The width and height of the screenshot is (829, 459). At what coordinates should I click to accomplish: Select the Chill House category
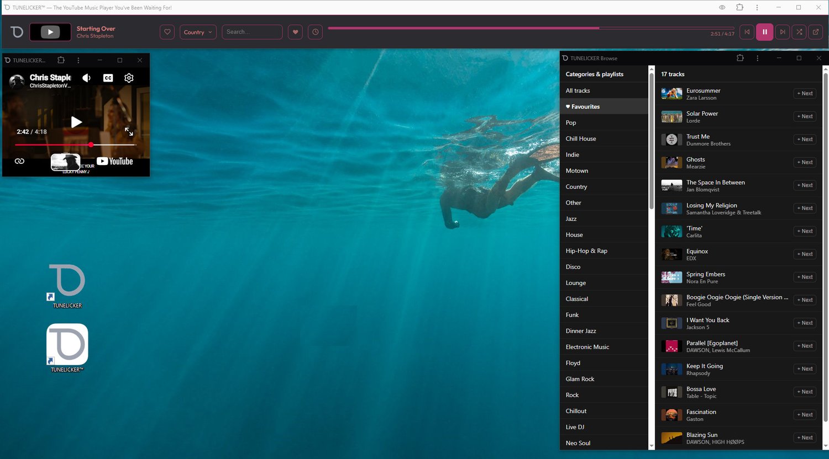click(604, 138)
